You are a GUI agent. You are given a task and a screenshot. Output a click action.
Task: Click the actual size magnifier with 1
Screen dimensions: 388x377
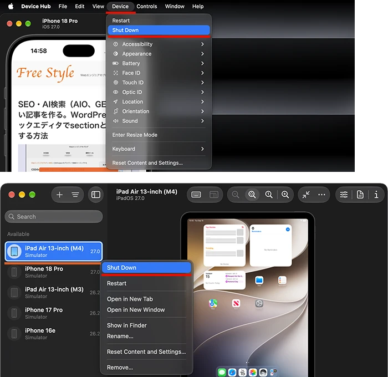pos(269,195)
